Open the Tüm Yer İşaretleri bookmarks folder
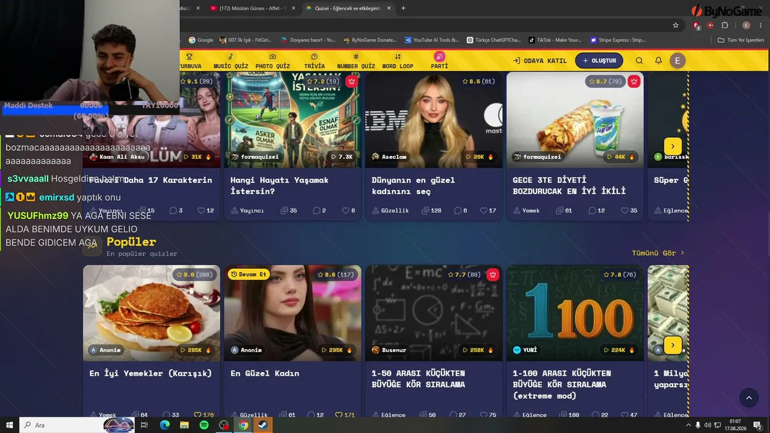This screenshot has height=433, width=770. [741, 40]
